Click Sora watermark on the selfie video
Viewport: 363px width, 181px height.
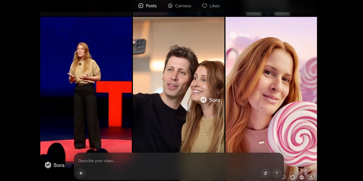[210, 100]
